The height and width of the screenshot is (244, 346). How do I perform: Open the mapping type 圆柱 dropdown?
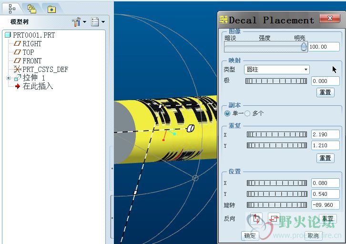(x=277, y=70)
